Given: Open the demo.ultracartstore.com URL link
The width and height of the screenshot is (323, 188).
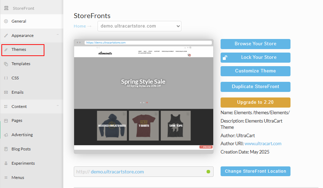Looking at the screenshot, I should click(x=117, y=172).
